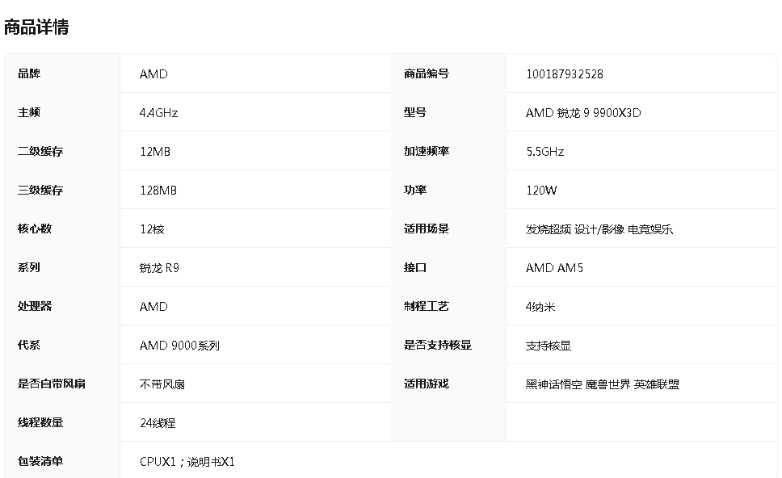
Task: Click the 包装清单 label
Action: coord(40,462)
